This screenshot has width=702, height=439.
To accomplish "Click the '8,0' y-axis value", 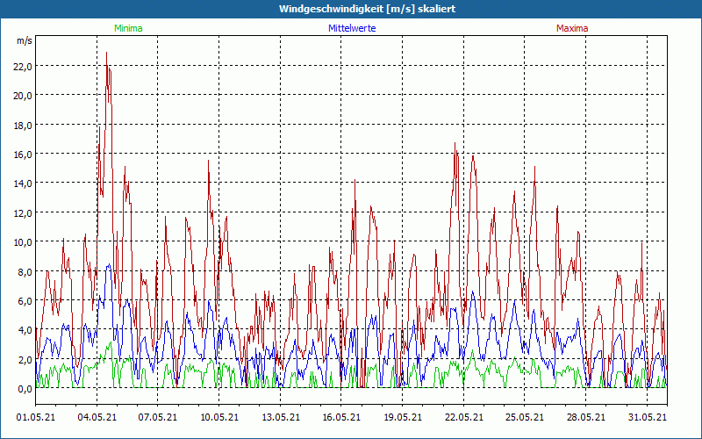I will coord(25,271).
